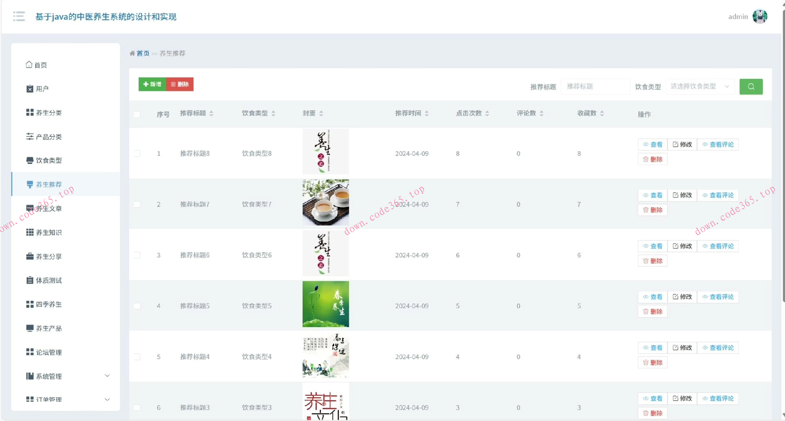Click 修改 for 推荐标题6

(x=682, y=246)
